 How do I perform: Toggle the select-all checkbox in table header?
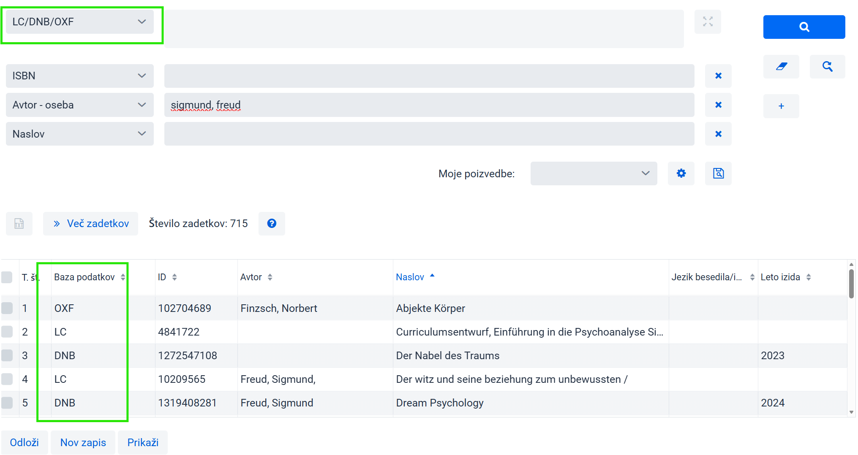tap(7, 277)
